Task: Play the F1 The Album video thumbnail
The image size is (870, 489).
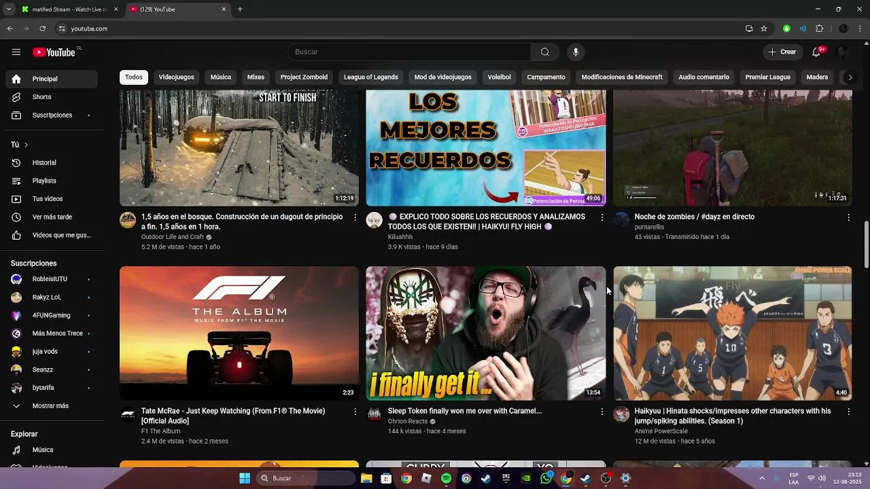Action: [239, 333]
